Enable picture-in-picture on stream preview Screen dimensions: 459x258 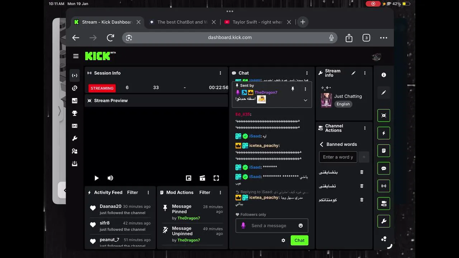point(189,178)
